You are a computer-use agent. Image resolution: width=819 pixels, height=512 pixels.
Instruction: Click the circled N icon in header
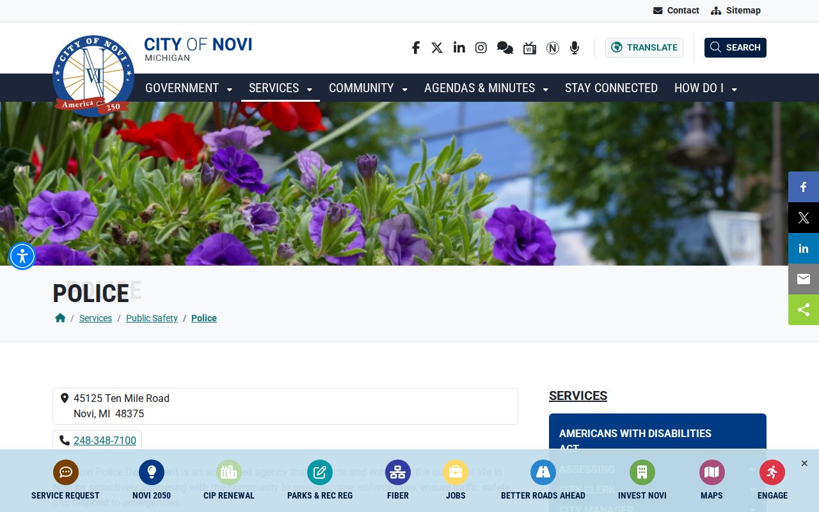tap(553, 48)
